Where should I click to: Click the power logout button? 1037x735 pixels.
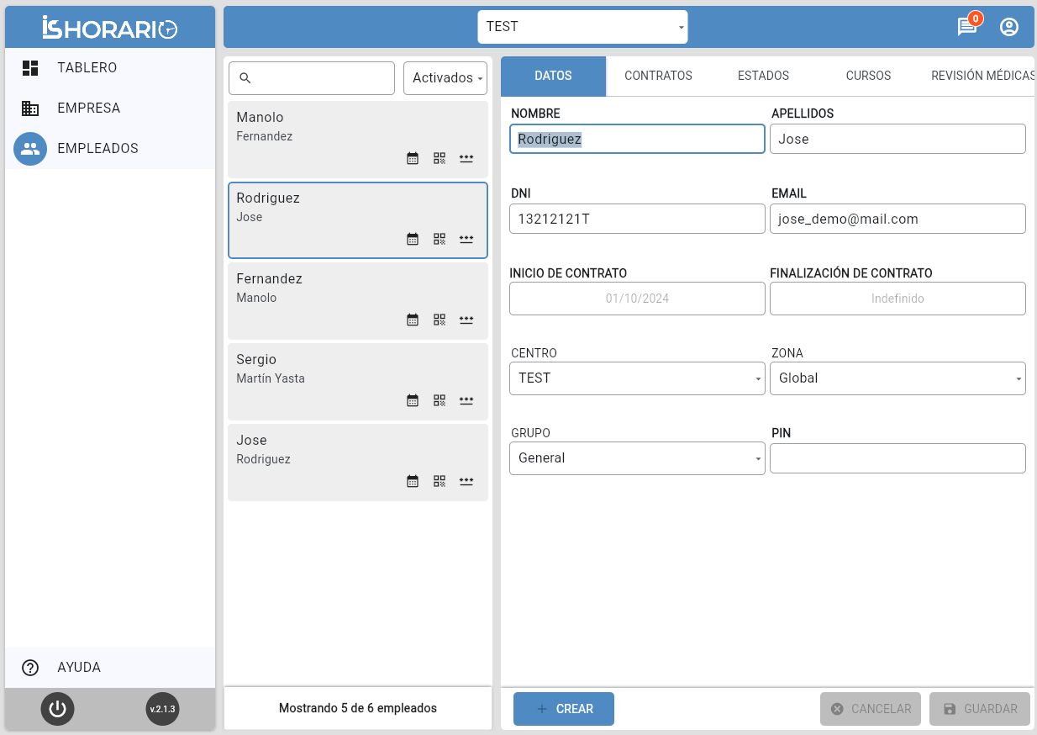[57, 709]
